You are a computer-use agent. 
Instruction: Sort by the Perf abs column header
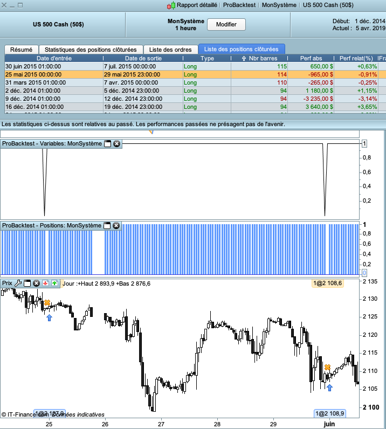(x=311, y=58)
